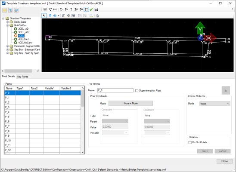Collapse the MultiCellBox folder
236x172 pixels.
[x=7, y=25]
